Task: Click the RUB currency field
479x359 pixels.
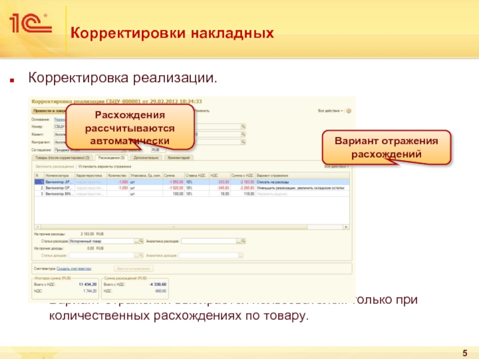Action: coord(158,150)
